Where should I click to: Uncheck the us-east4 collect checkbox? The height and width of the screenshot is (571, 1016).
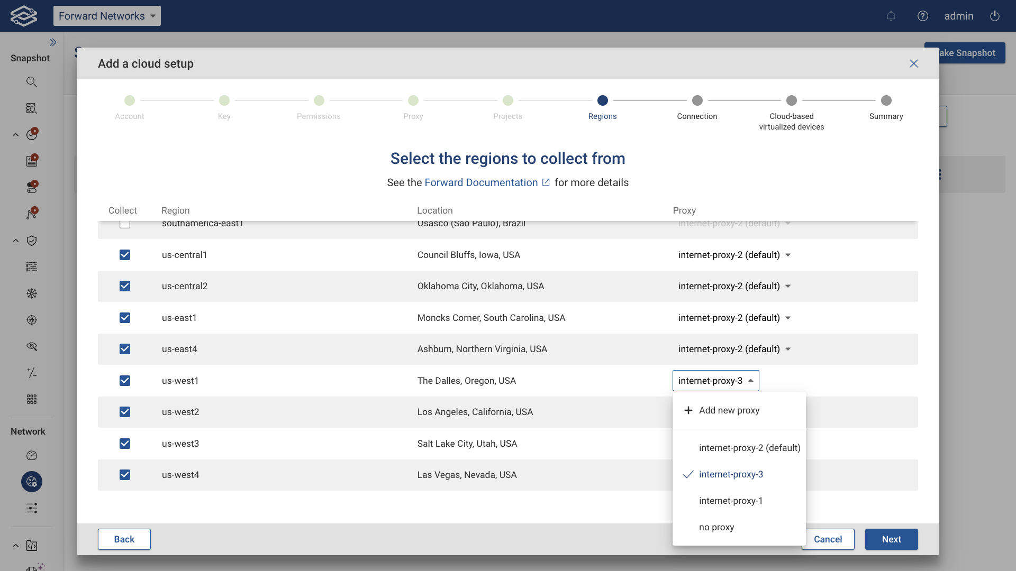pyautogui.click(x=125, y=349)
